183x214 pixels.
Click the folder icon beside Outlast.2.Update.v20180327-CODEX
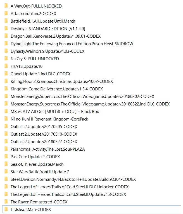point(6,141)
